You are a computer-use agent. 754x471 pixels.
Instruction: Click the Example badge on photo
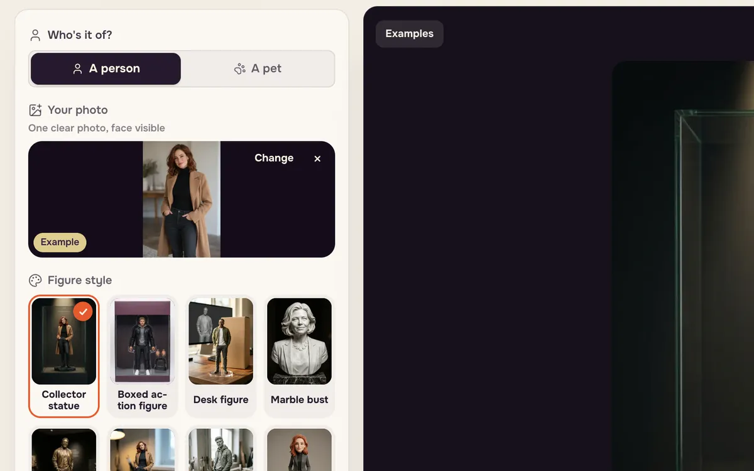[60, 242]
